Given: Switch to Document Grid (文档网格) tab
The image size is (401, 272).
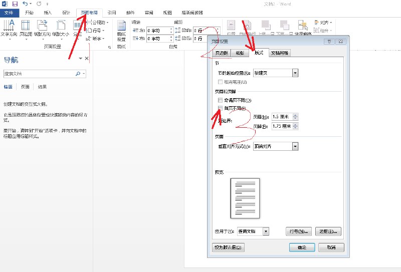Looking at the screenshot, I should (280, 53).
